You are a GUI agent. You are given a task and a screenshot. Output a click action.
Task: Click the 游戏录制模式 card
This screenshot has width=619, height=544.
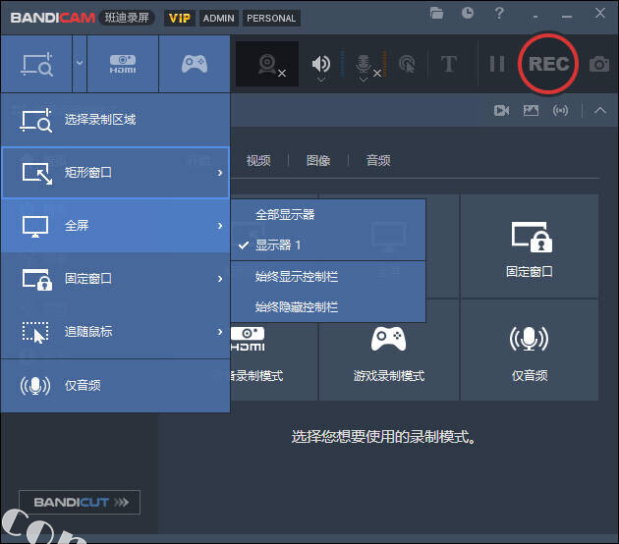389,351
